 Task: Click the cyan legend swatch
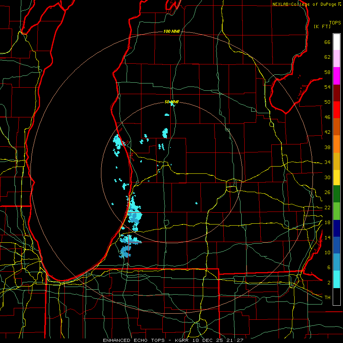click(x=337, y=279)
